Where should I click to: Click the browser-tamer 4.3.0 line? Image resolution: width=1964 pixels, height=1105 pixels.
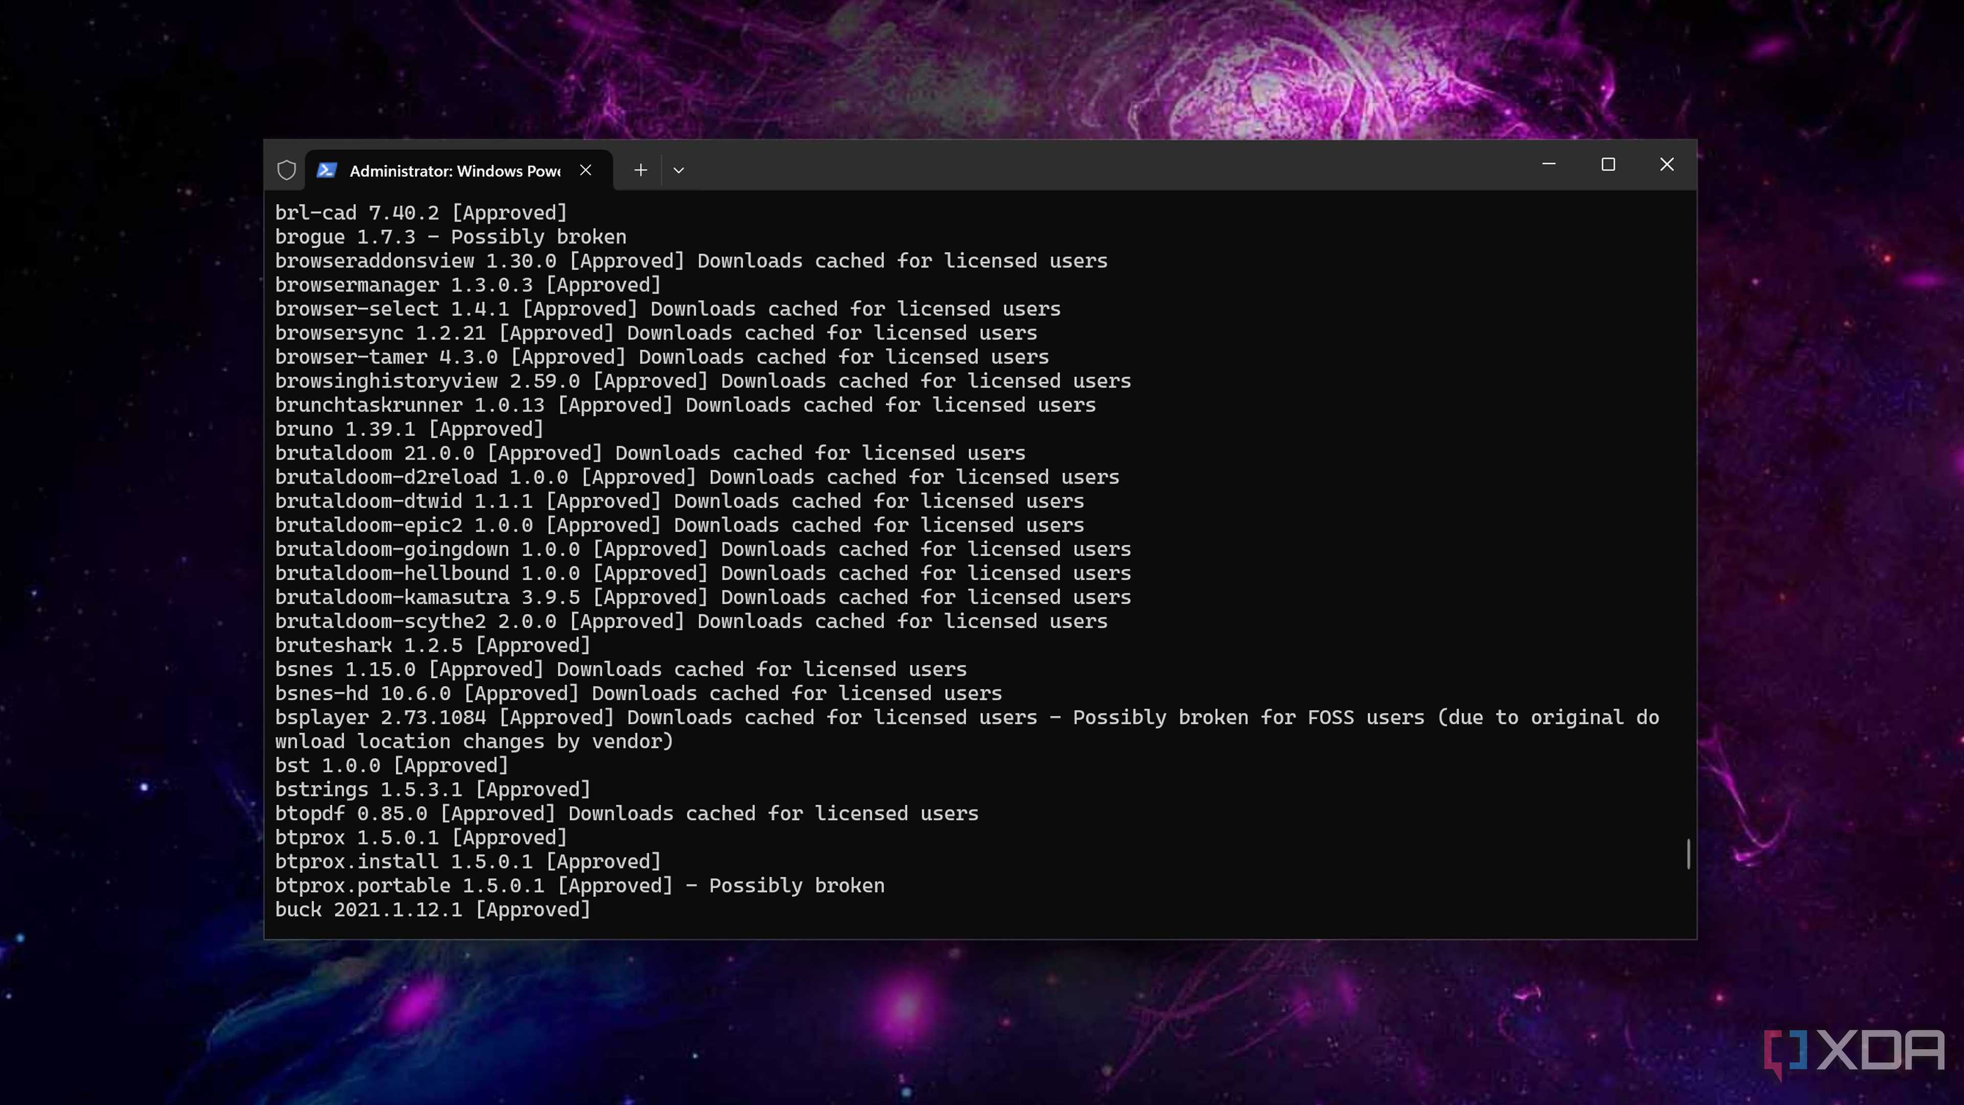tap(662, 357)
